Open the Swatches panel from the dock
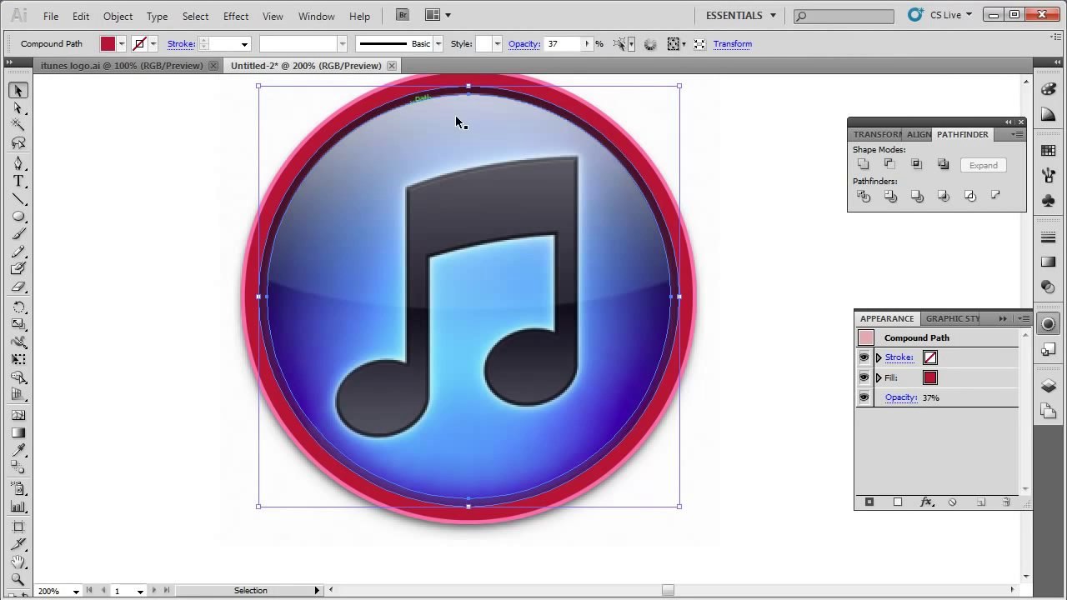Screen dimensions: 1067x600 click(x=1049, y=151)
